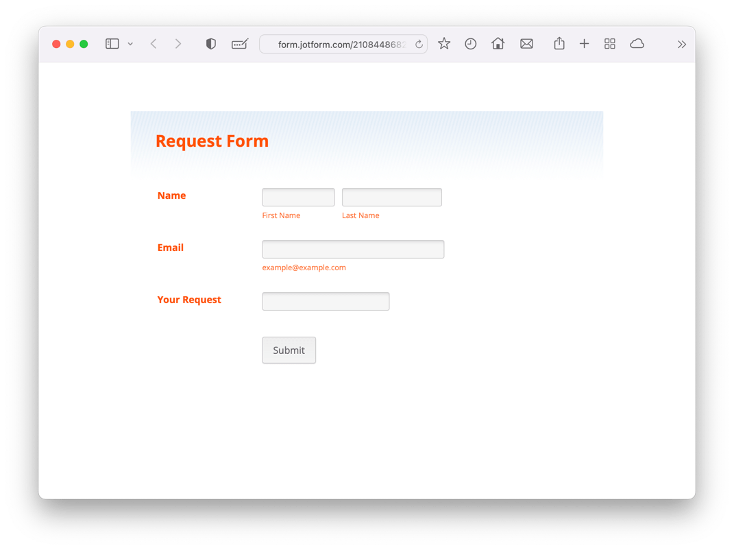The width and height of the screenshot is (734, 550).
Task: Open iCloud Tabs cloud icon
Action: pyautogui.click(x=637, y=44)
